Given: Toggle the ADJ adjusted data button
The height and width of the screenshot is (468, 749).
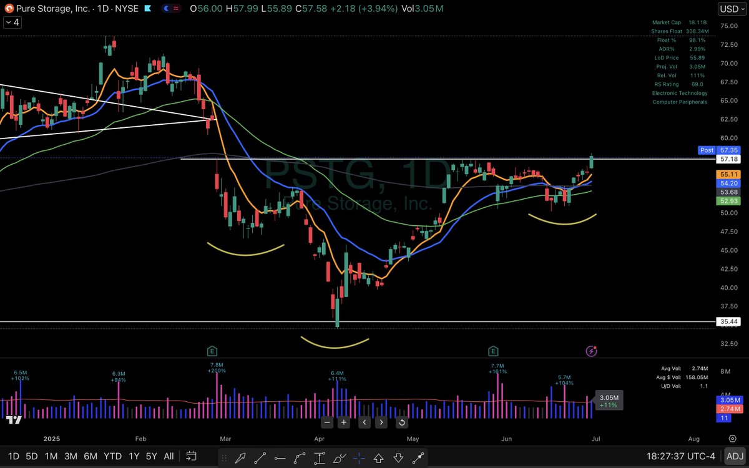Looking at the screenshot, I should click(x=735, y=456).
